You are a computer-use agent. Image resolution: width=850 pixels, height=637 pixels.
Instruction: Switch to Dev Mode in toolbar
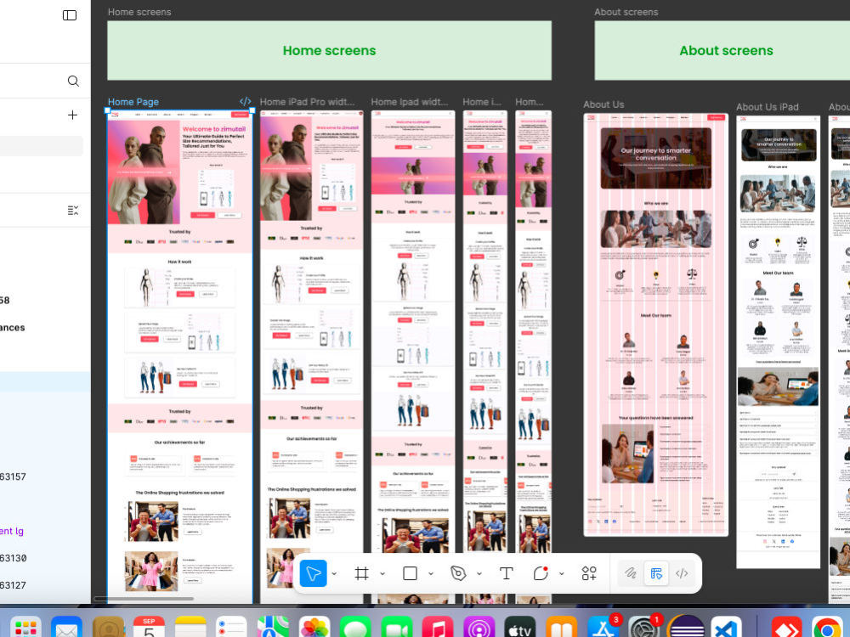pos(682,573)
